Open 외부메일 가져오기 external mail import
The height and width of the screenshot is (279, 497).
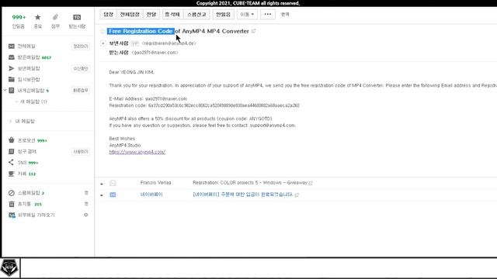pyautogui.click(x=36, y=215)
